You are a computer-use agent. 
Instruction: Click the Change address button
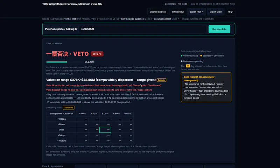(158, 12)
